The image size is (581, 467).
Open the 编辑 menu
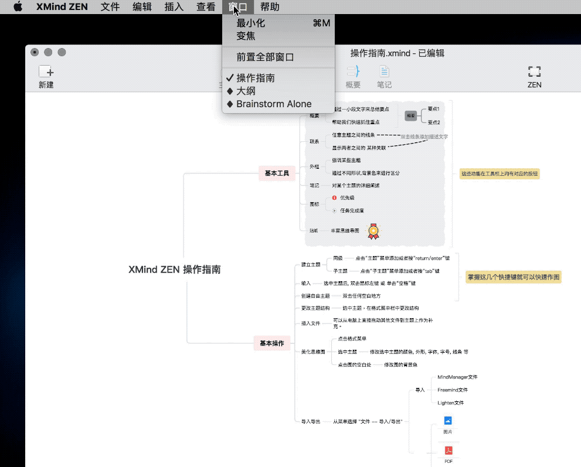(x=142, y=6)
